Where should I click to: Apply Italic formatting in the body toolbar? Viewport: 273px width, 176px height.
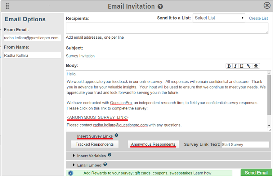(235, 66)
